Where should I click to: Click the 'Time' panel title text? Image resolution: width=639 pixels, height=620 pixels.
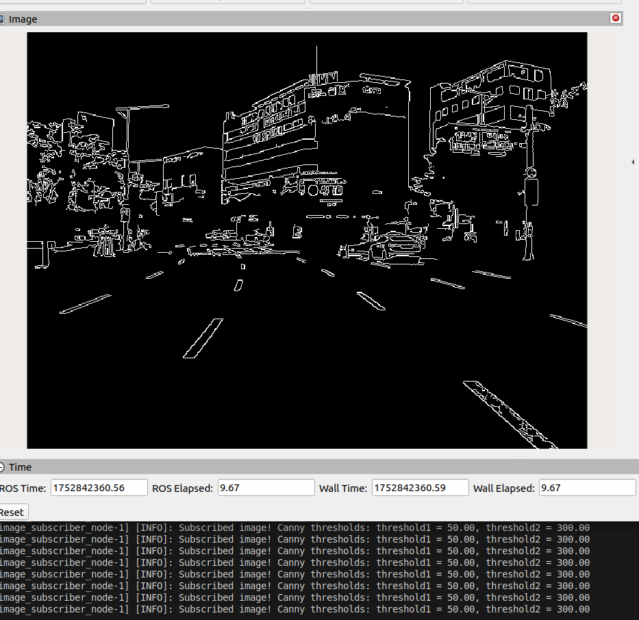21,467
